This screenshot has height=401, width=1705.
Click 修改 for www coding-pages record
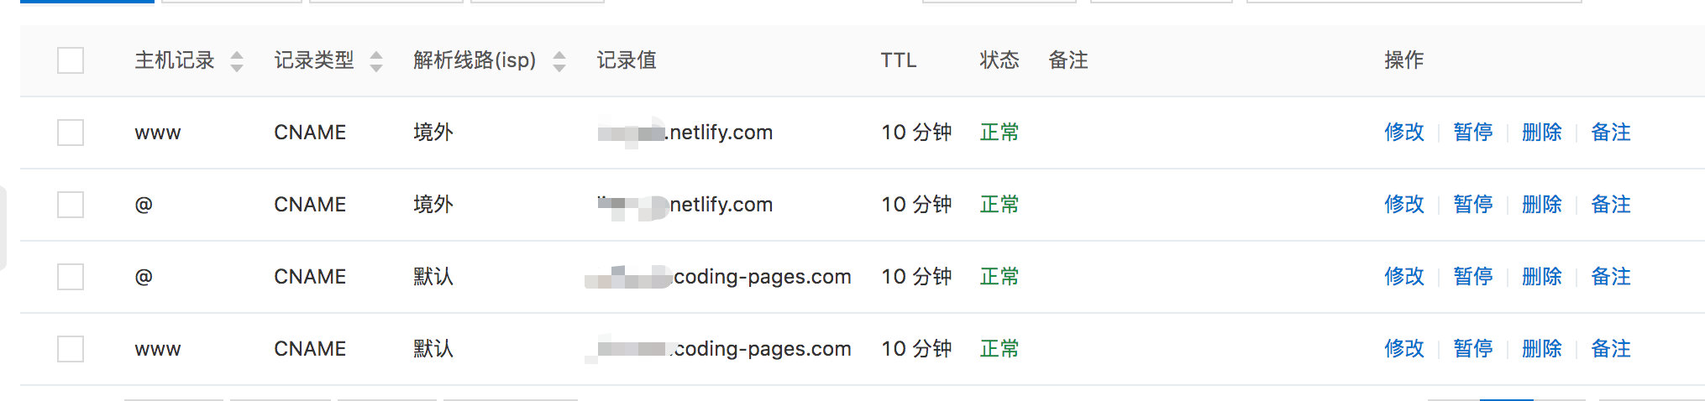(1404, 349)
